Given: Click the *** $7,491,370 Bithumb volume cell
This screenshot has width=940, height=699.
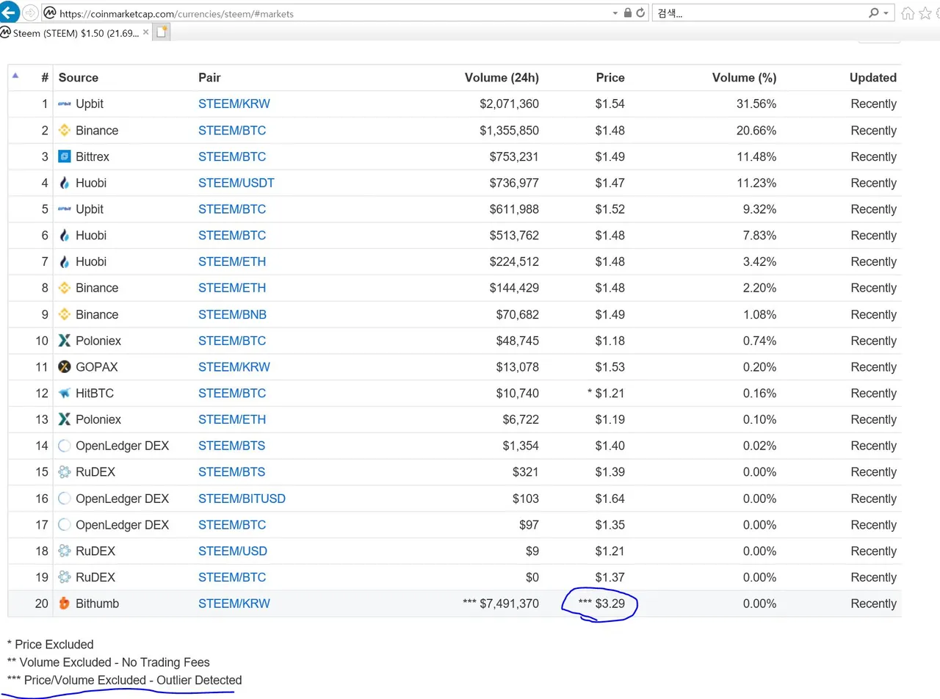Looking at the screenshot, I should click(x=501, y=604).
